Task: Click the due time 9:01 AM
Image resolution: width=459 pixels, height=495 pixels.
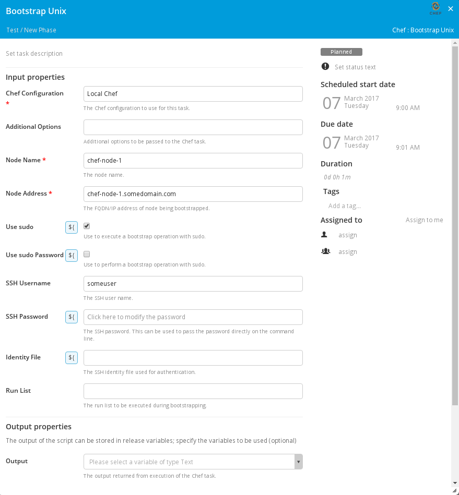Action: click(x=408, y=148)
